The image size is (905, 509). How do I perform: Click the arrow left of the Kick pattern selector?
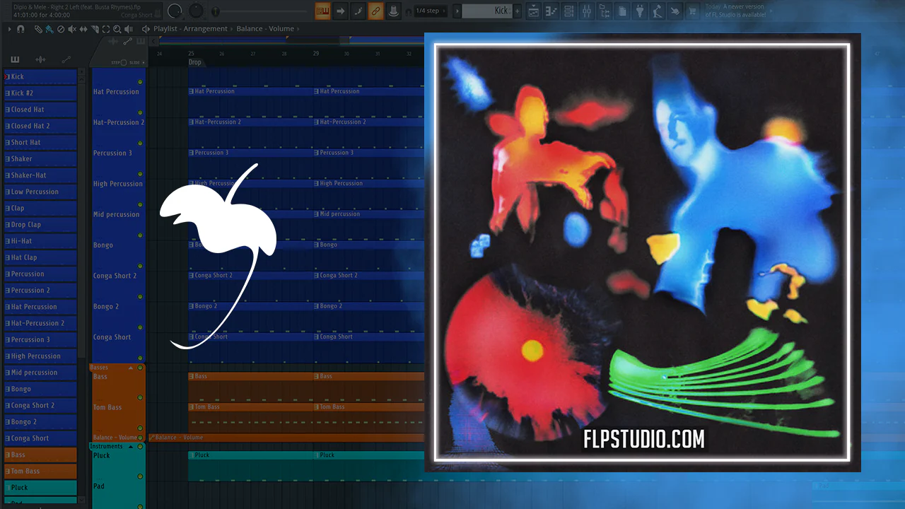[x=456, y=11]
